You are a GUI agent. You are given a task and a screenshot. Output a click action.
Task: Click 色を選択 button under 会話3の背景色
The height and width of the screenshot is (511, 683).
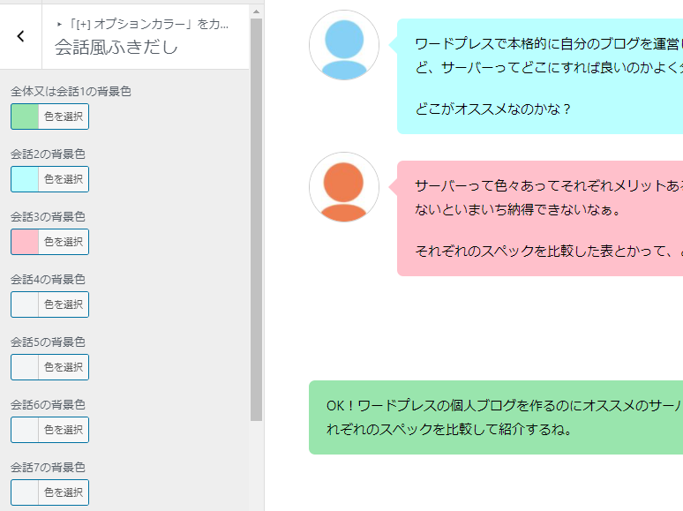click(x=64, y=242)
